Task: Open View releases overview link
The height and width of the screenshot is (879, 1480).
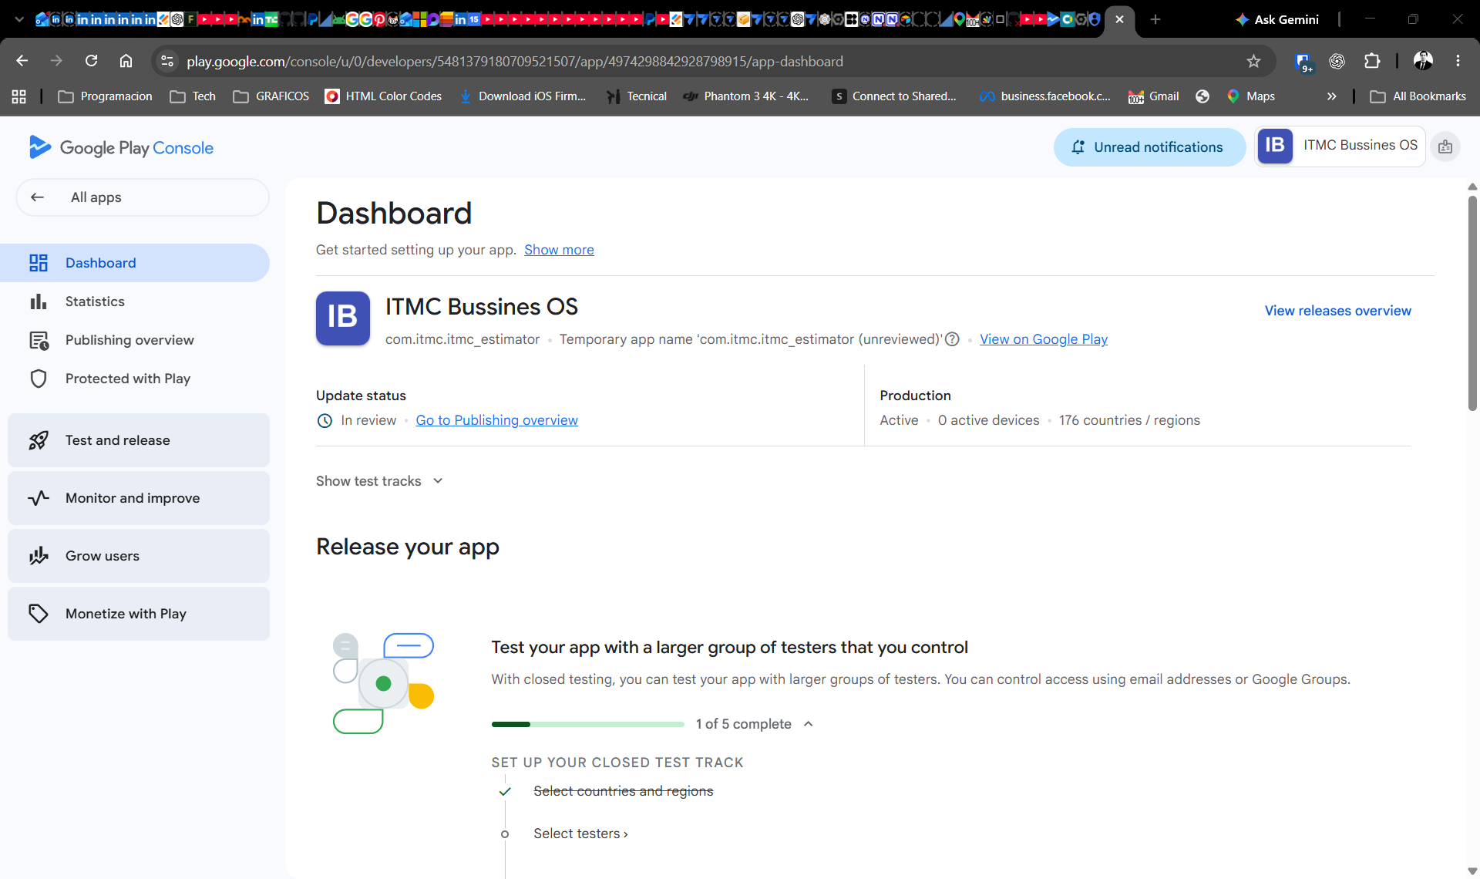Action: [1337, 311]
